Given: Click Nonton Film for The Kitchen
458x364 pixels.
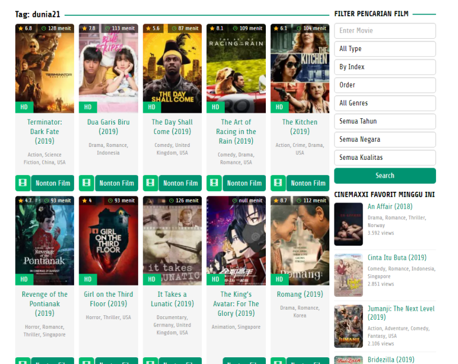Looking at the screenshot, I should [308, 183].
